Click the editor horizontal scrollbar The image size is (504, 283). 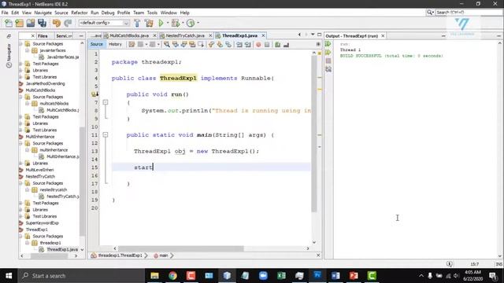[x=181, y=248]
